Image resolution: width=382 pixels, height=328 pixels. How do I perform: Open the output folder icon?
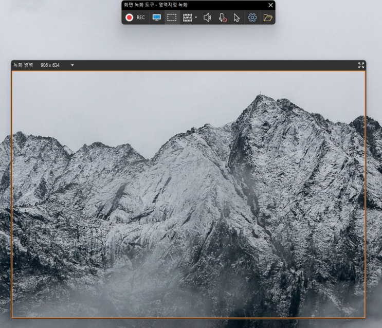point(268,17)
